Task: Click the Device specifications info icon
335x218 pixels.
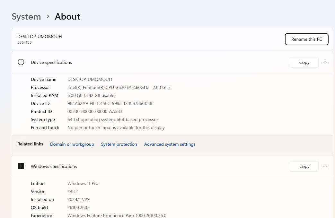Action: pos(21,62)
